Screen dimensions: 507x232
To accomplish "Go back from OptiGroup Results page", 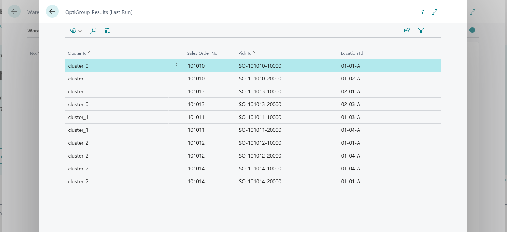I will coord(52,12).
